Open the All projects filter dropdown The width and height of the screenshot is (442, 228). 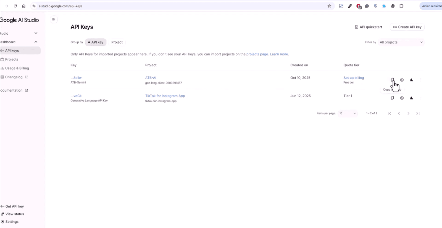point(401,42)
